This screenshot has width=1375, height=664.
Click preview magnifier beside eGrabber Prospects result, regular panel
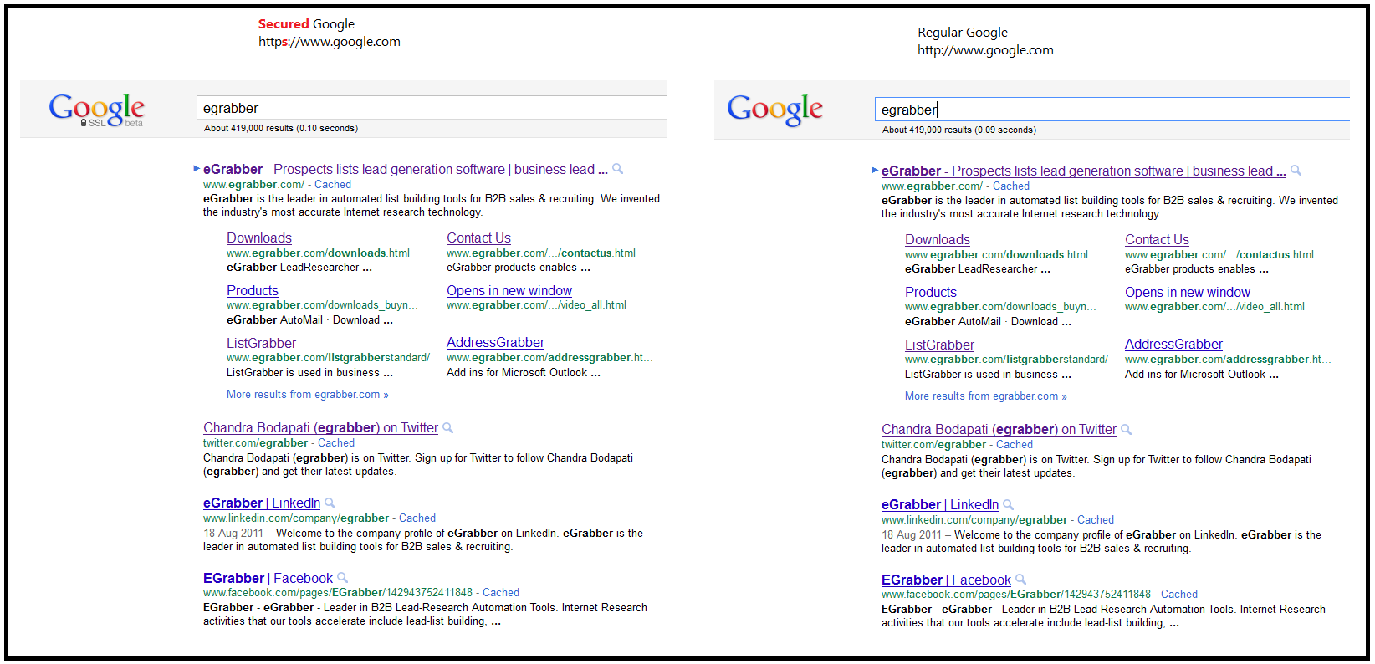1296,171
